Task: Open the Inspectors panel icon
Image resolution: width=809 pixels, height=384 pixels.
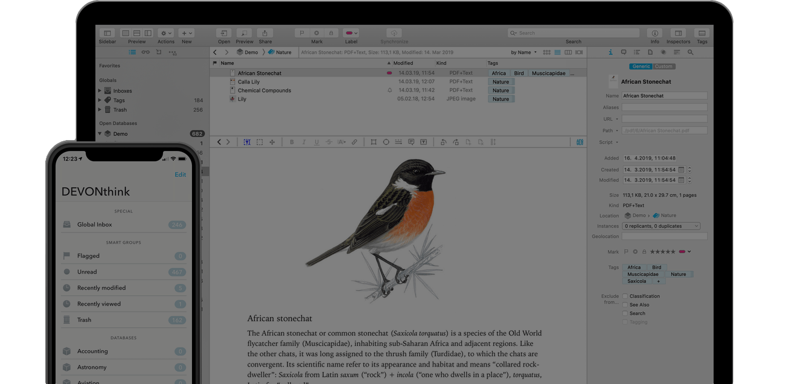Action: 678,33
